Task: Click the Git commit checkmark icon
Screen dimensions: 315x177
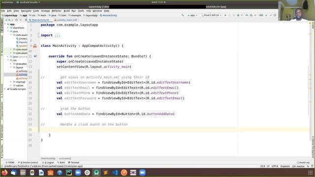Action: point(271,15)
